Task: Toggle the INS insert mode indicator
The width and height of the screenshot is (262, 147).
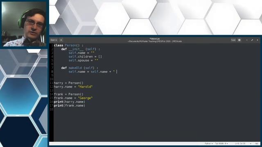Action: pos(257,143)
